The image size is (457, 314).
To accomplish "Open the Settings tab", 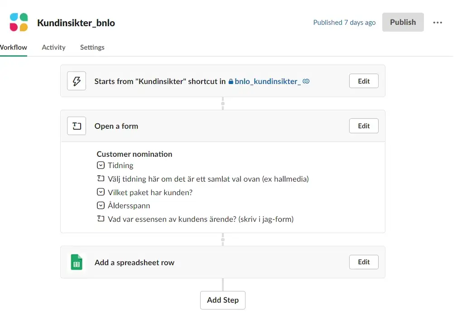I will click(x=92, y=47).
